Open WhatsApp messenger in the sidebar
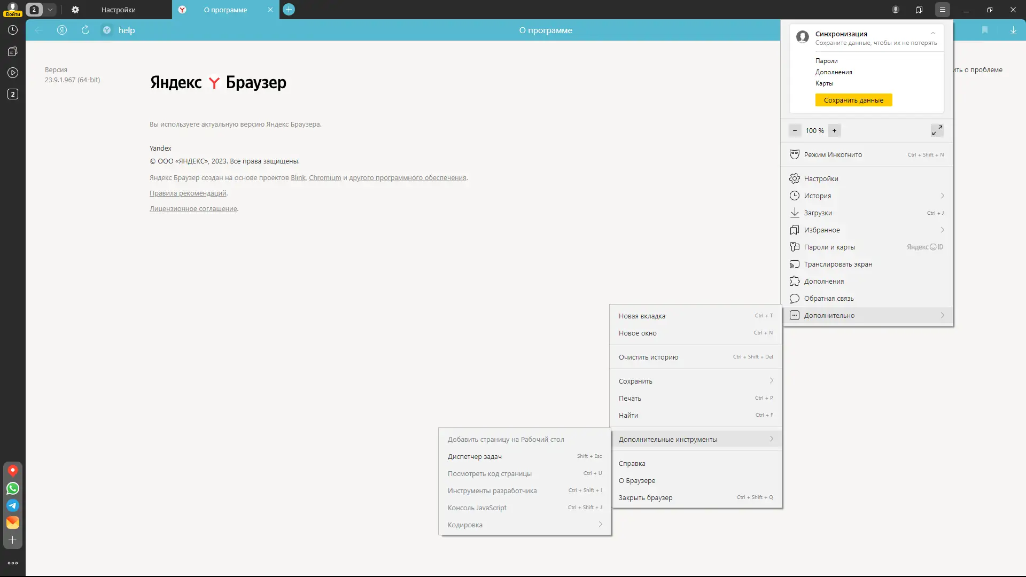 (x=13, y=488)
